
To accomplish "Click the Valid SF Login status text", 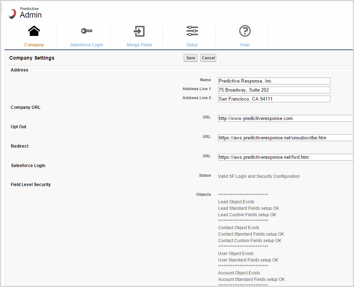I will 259,176.
